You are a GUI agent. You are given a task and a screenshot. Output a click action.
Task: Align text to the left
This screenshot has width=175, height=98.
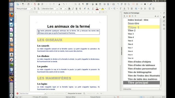(121, 9)
